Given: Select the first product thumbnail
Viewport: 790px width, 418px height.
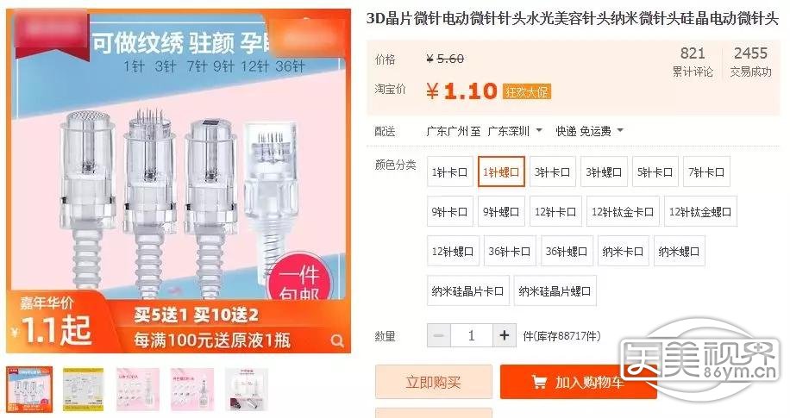Looking at the screenshot, I should click(29, 389).
